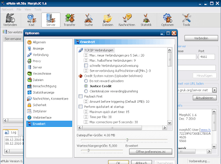The height and width of the screenshot is (164, 221).
Task: Open the server.met URL dropdown arrow
Action: point(215,90)
